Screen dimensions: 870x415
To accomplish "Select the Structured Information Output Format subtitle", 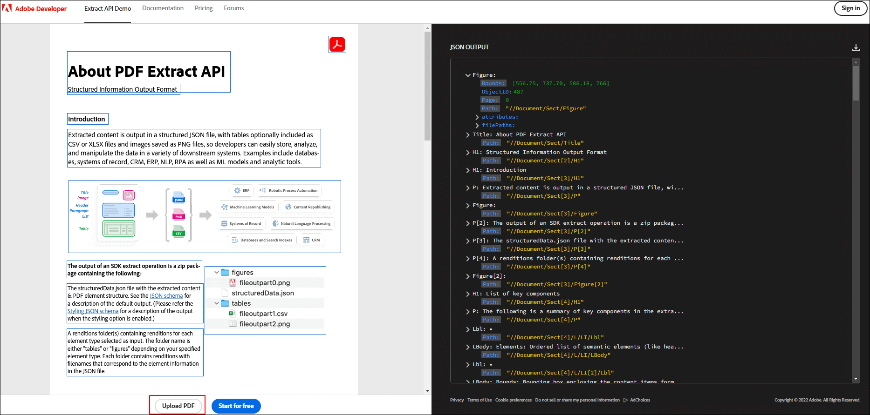I will pos(123,89).
